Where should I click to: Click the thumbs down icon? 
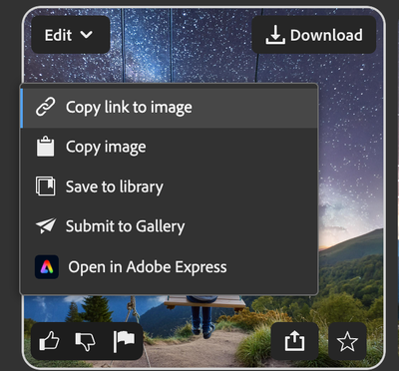click(86, 342)
